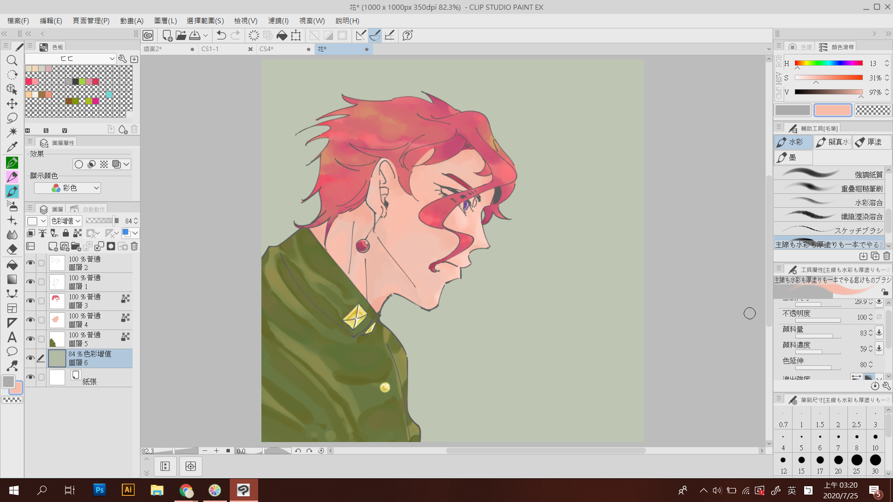
Task: Choose 強調紙質 sub tool
Action: pos(829,174)
